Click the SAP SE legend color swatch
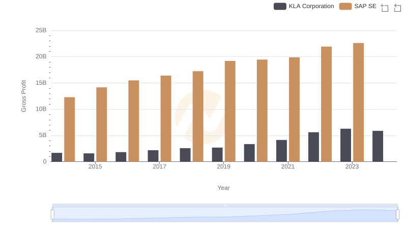 345,6
